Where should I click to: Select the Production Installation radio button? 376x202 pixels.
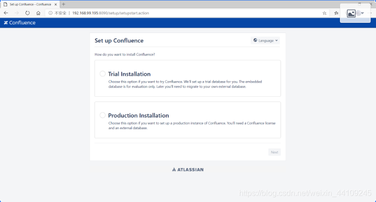103,115
